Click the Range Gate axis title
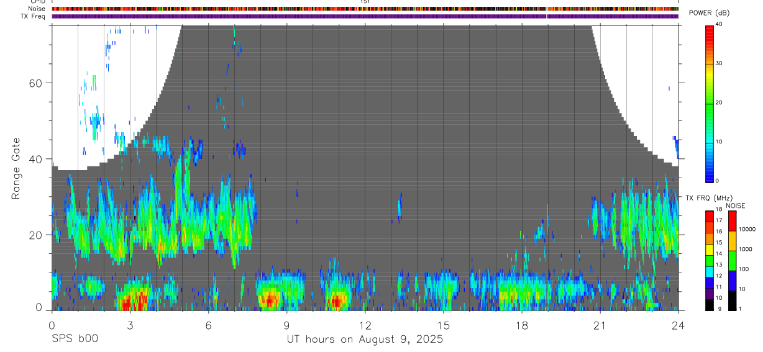 click(x=16, y=169)
